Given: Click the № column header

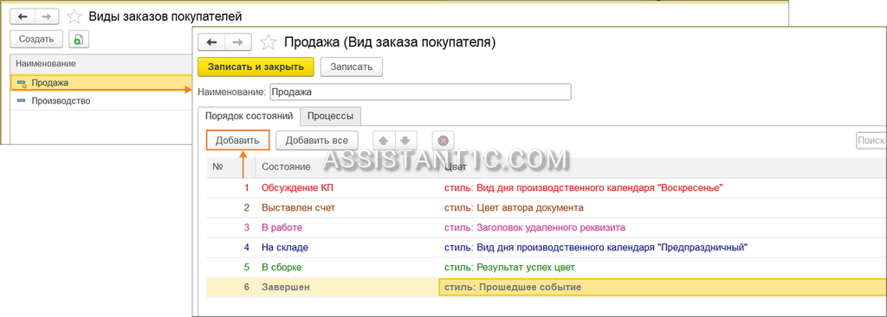Looking at the screenshot, I should [x=230, y=167].
